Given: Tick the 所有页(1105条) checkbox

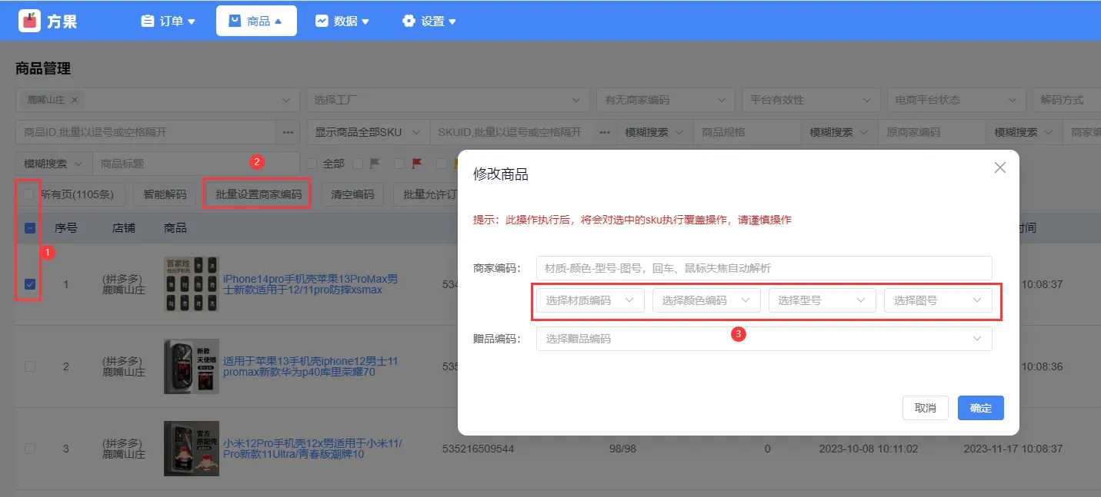Looking at the screenshot, I should pyautogui.click(x=28, y=194).
